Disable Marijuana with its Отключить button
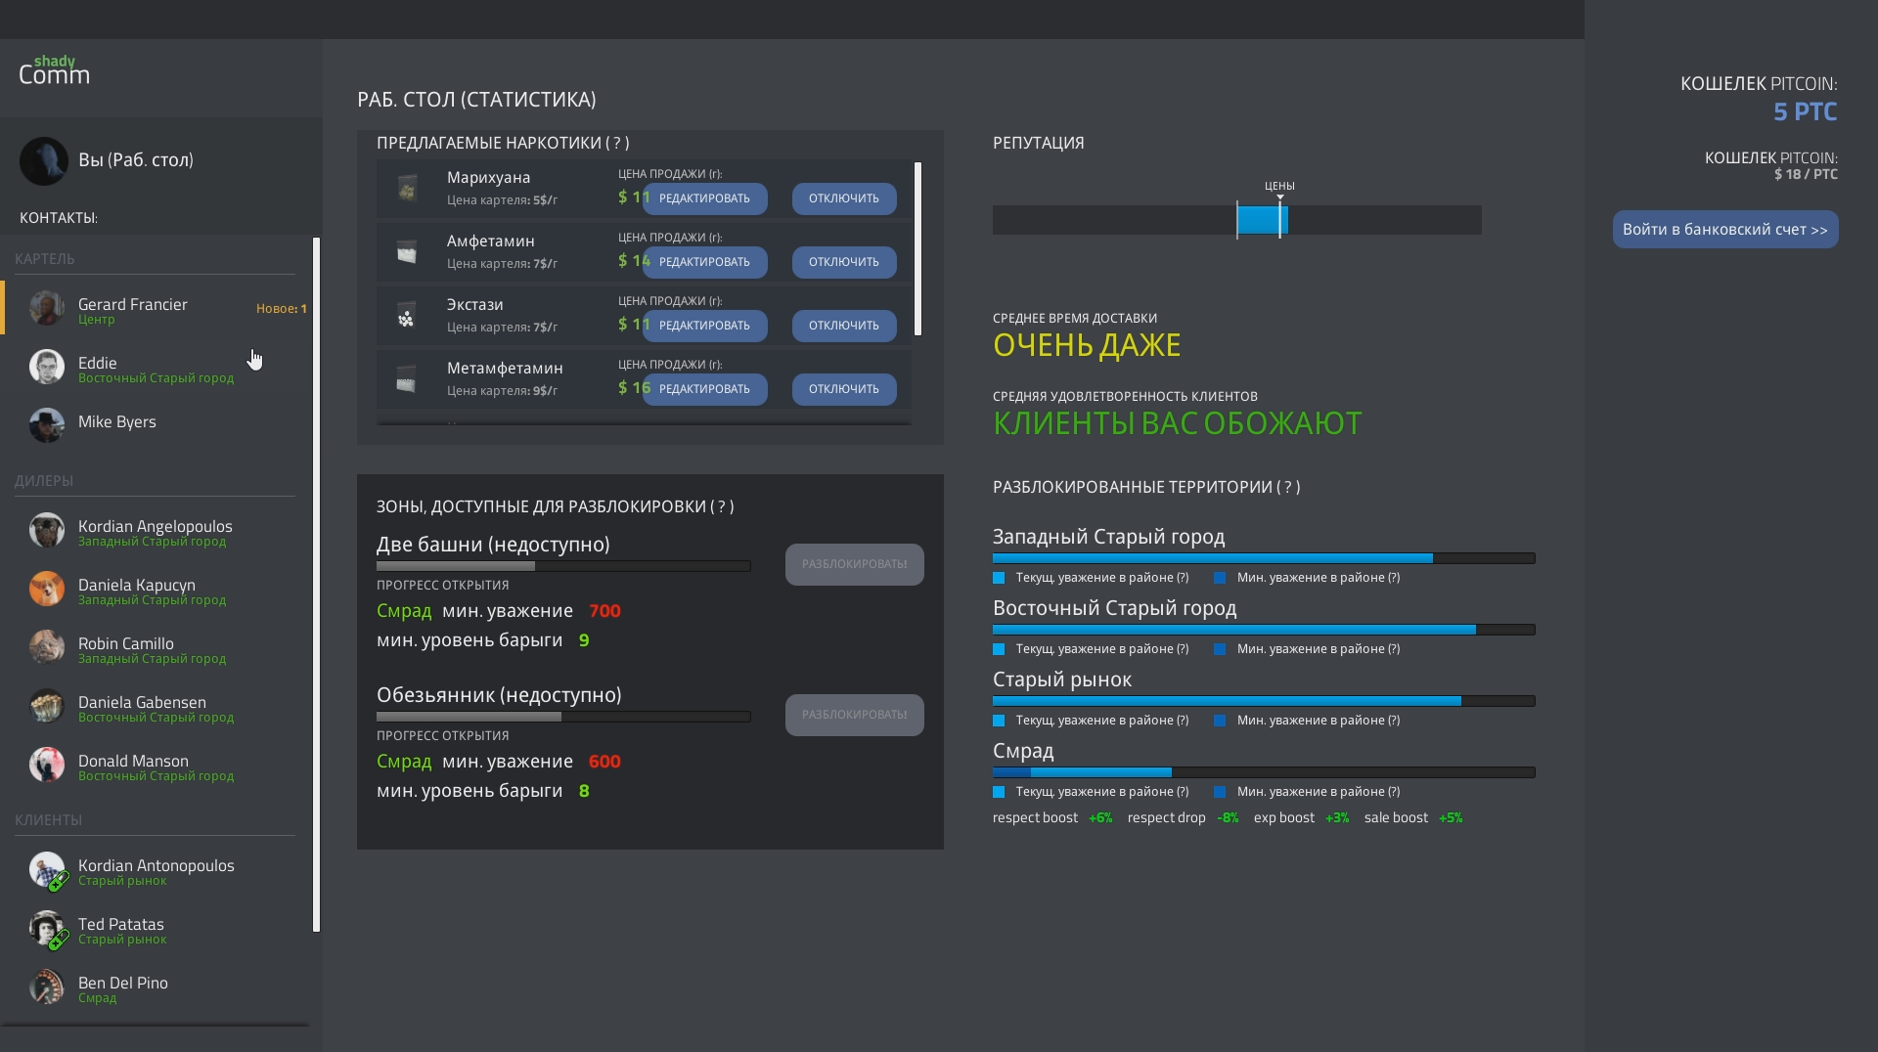 coord(843,198)
